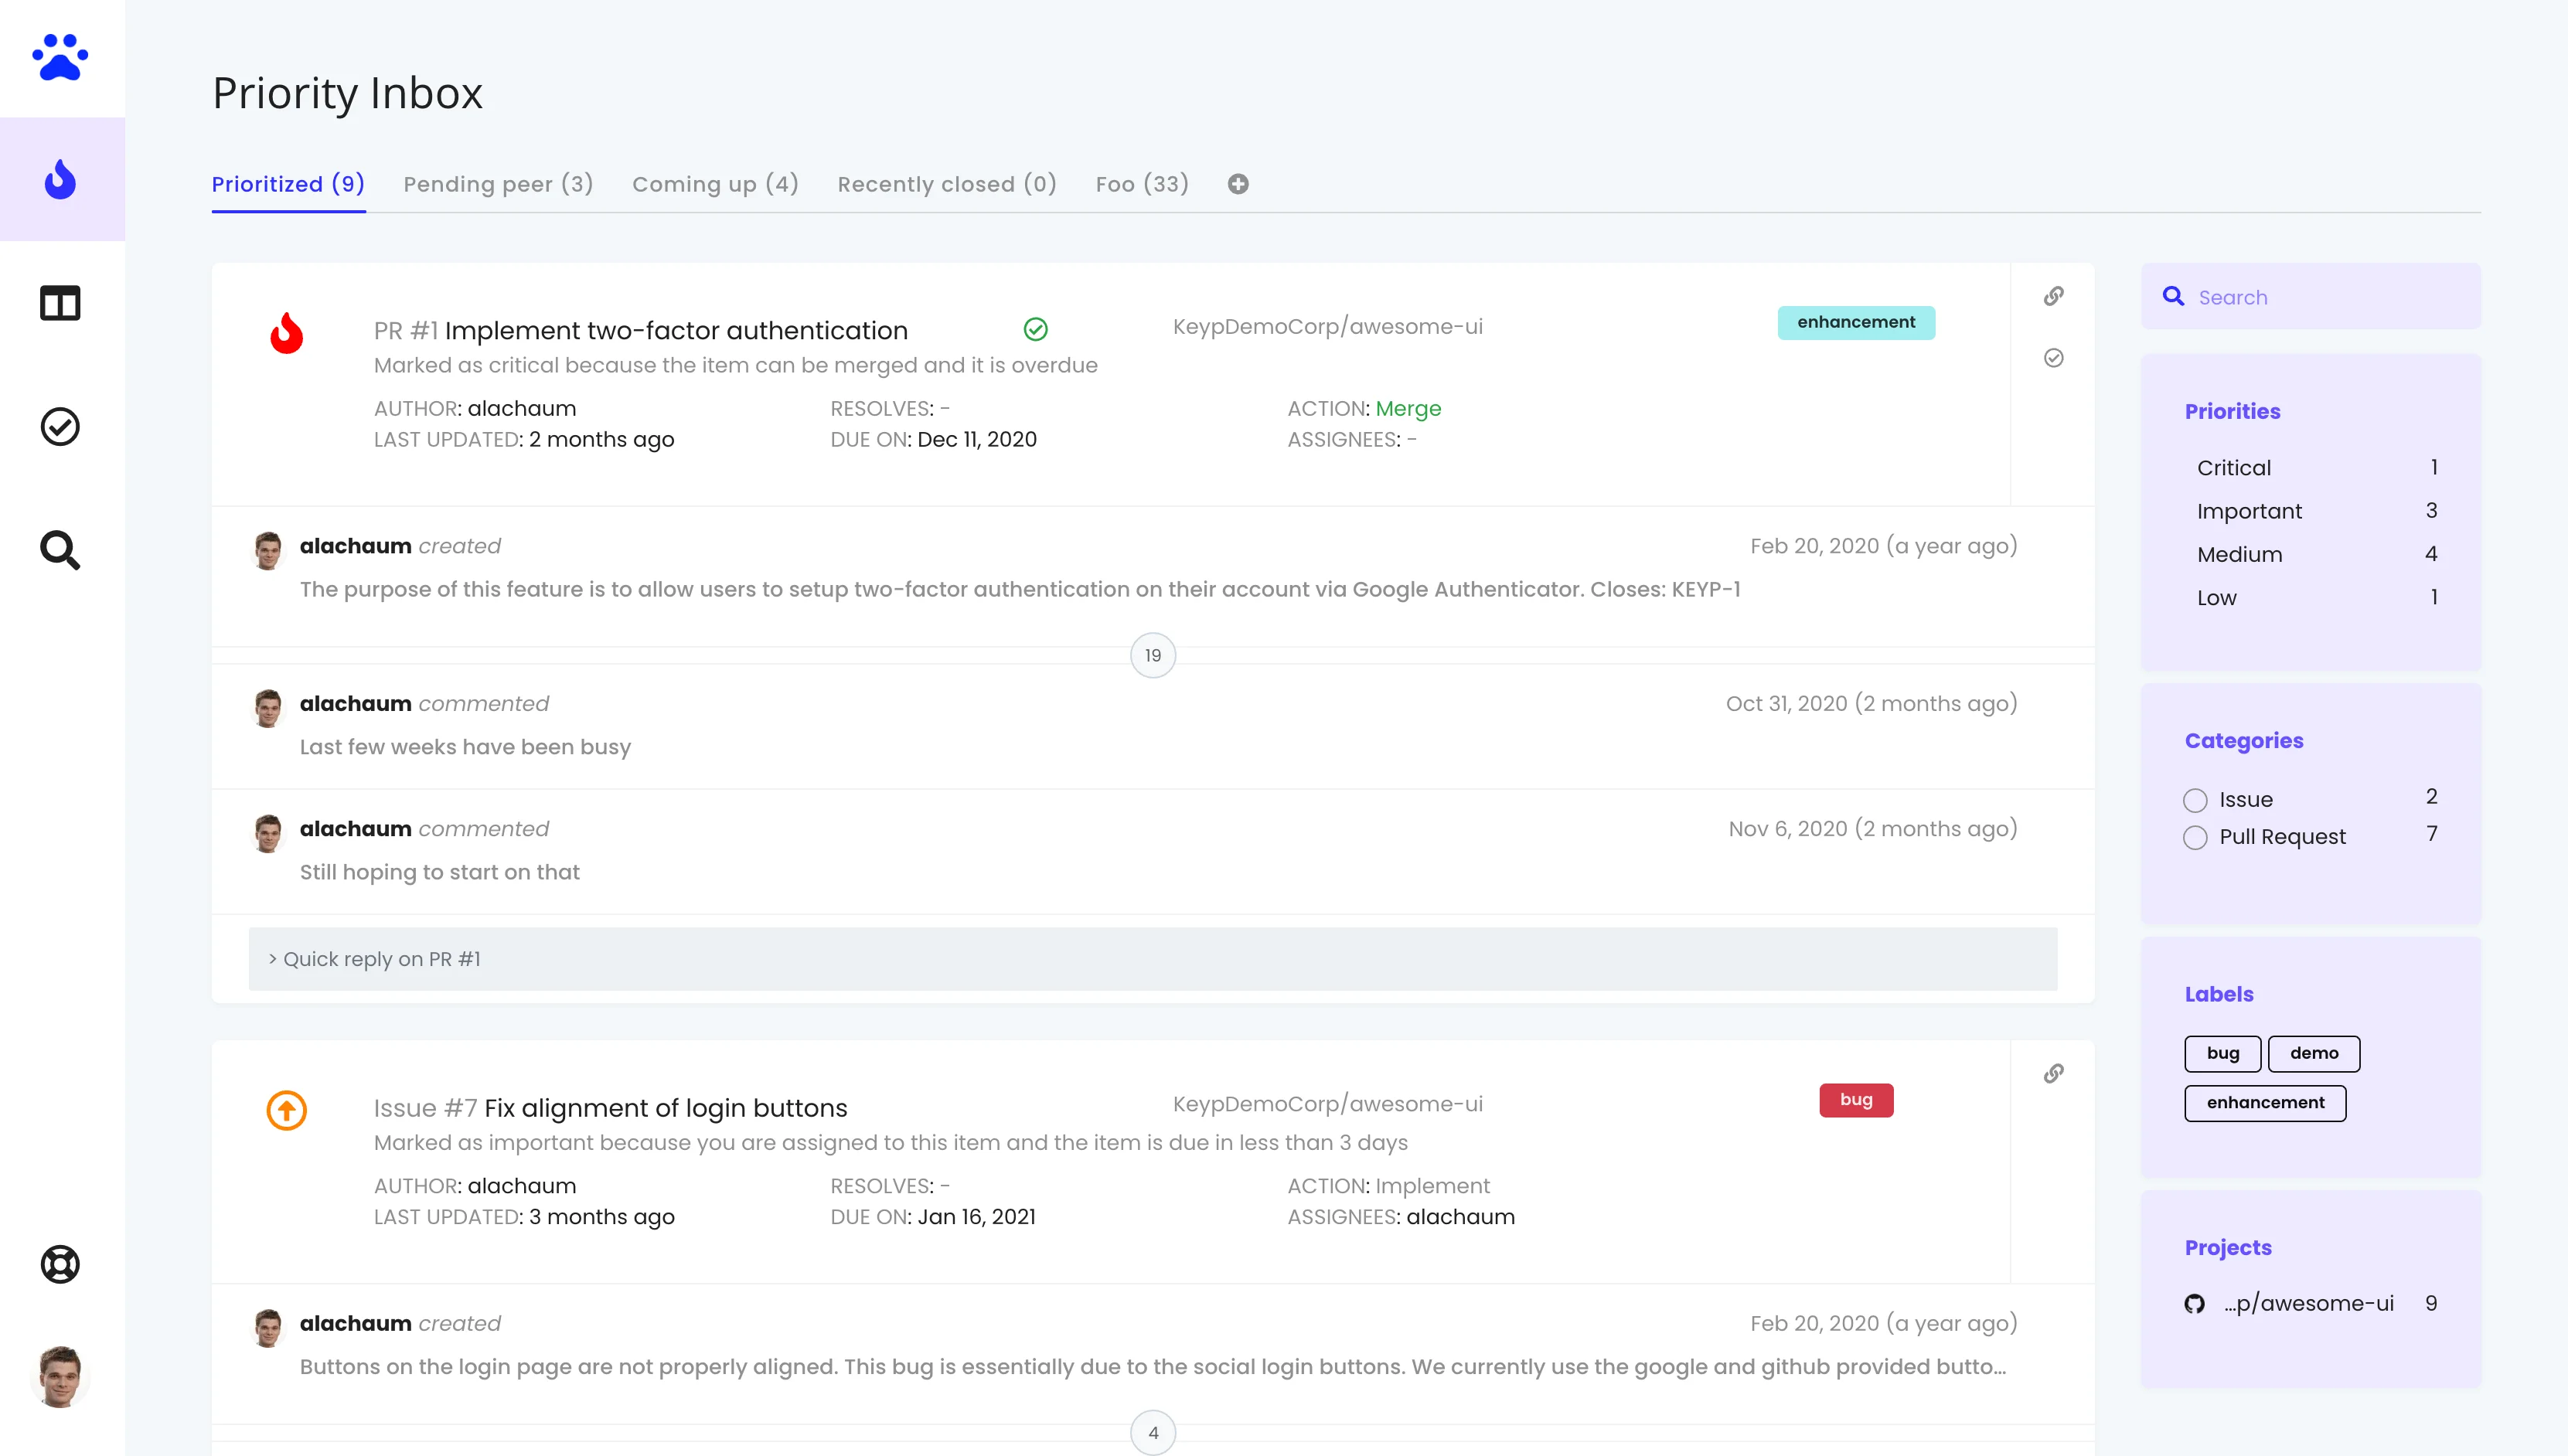2568x1456 pixels.
Task: Open the kanban board view icon in sidebar
Action: click(60, 303)
